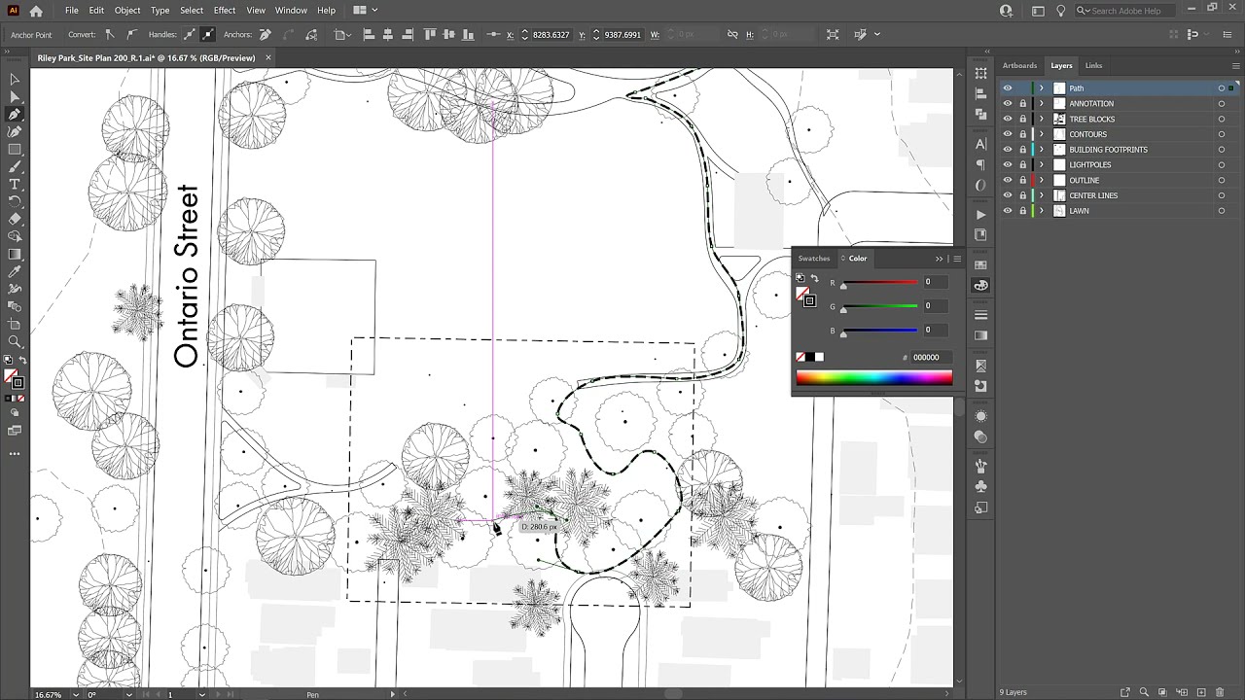Open the File menu
The width and height of the screenshot is (1245, 700).
tap(72, 11)
